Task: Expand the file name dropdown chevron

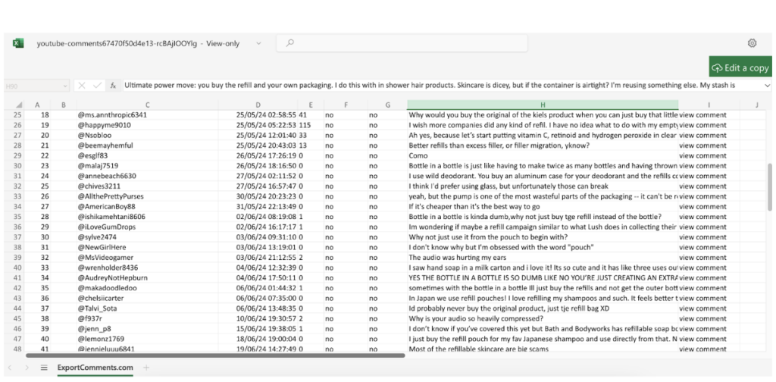Action: tap(258, 43)
